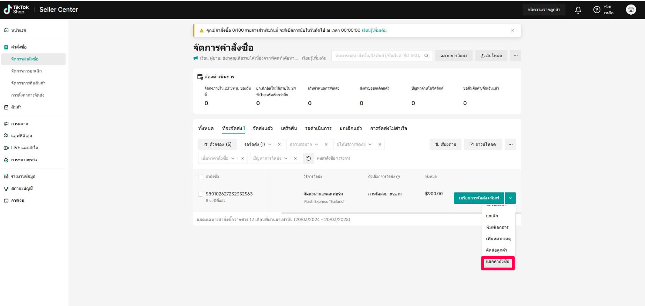Click the order search input field

click(x=377, y=56)
